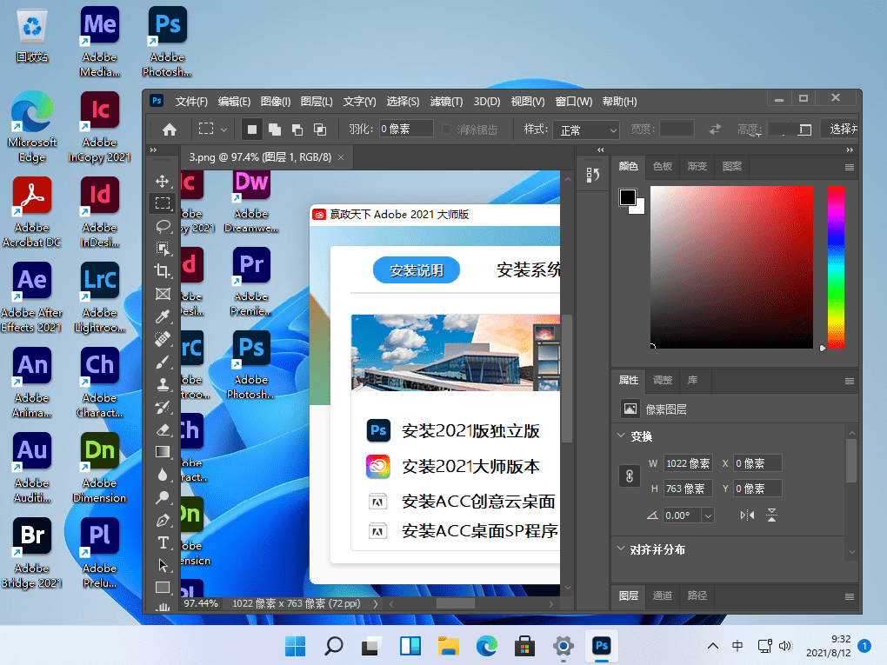
Task: Select the Eyedropper tool
Action: pyautogui.click(x=163, y=316)
